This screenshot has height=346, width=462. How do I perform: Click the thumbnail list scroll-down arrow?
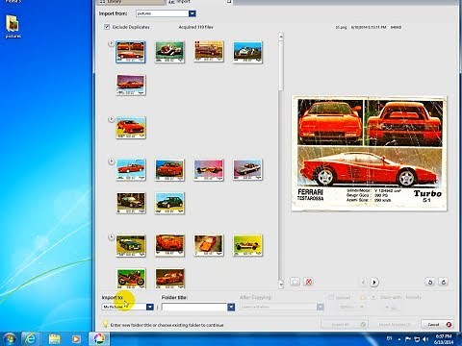click(x=281, y=284)
